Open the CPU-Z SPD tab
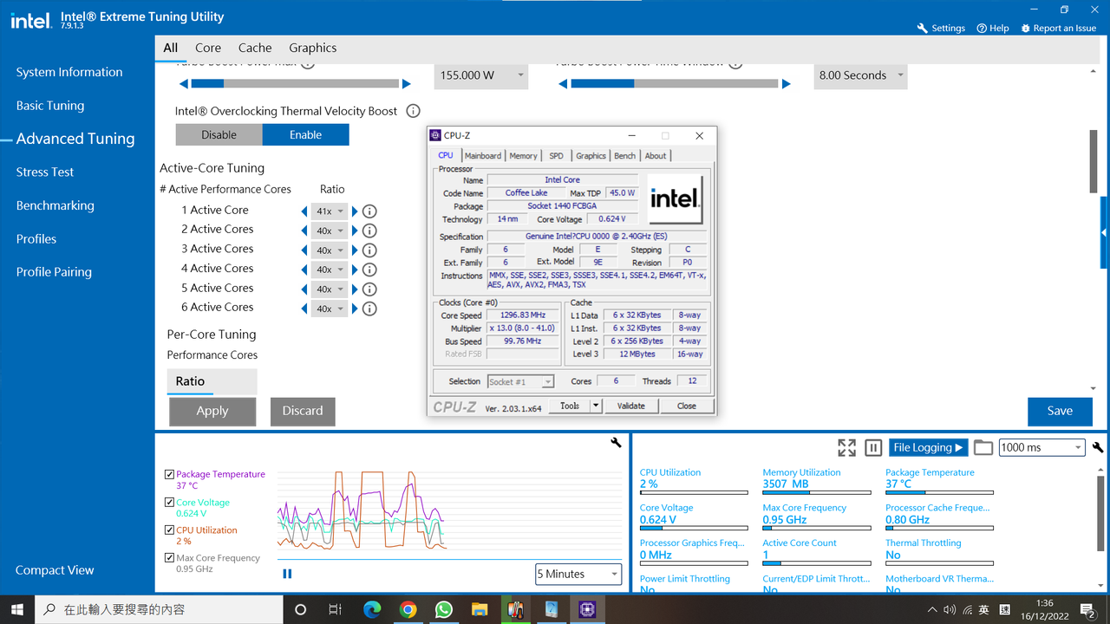Screen dimensions: 1110x624 coord(556,156)
